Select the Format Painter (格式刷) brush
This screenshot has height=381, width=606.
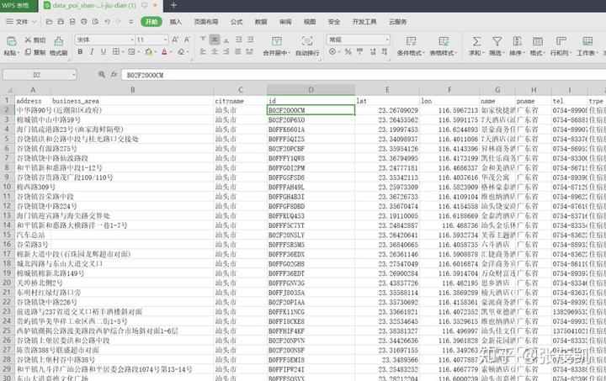pyautogui.click(x=58, y=41)
